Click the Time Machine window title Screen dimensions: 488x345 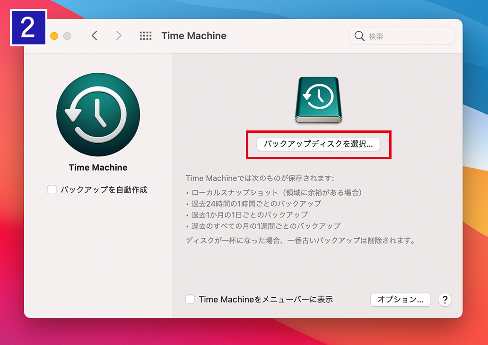tap(194, 36)
